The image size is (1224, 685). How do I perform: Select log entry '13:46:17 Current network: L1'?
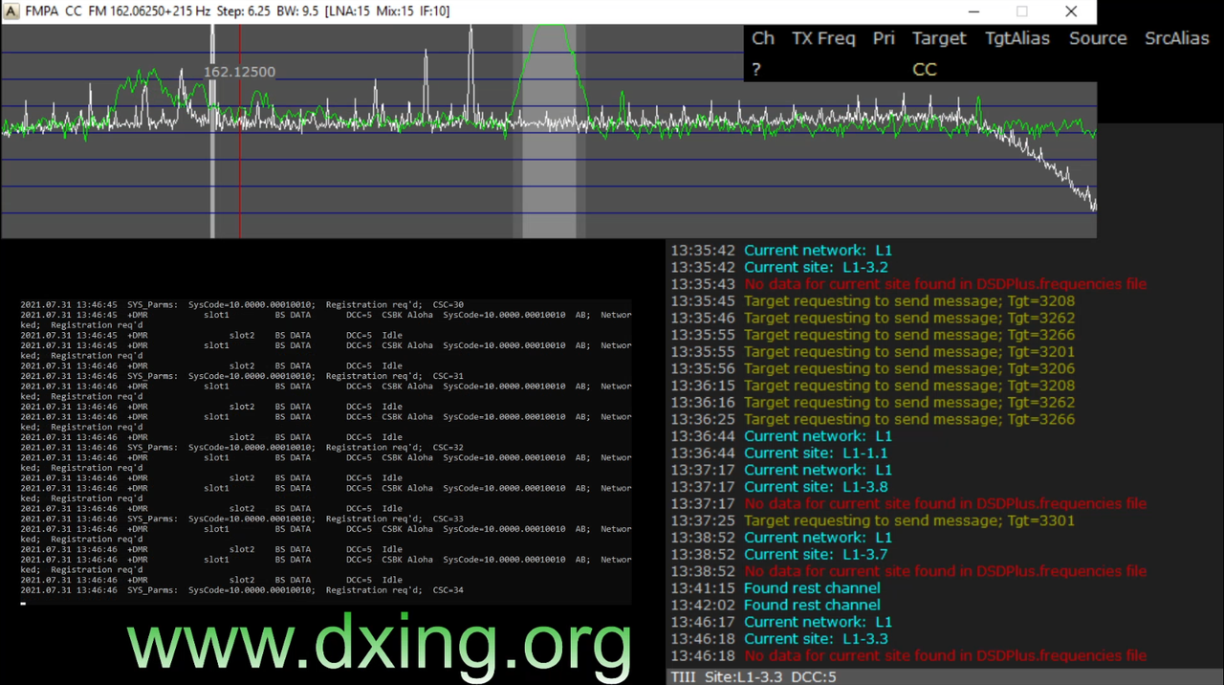[x=781, y=622]
